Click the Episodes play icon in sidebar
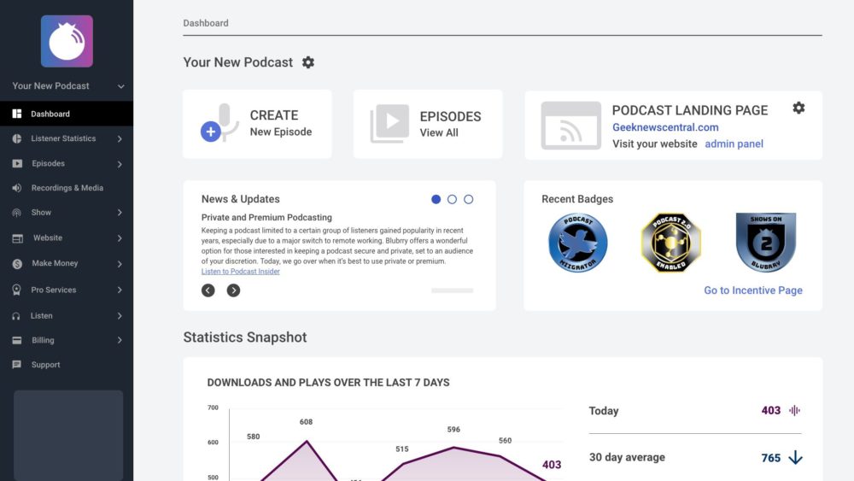 (x=17, y=163)
